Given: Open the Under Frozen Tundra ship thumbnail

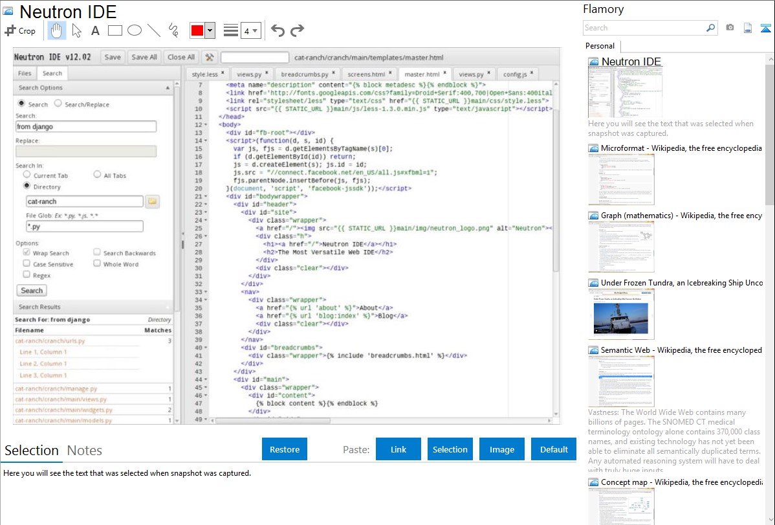Looking at the screenshot, I should point(621,314).
